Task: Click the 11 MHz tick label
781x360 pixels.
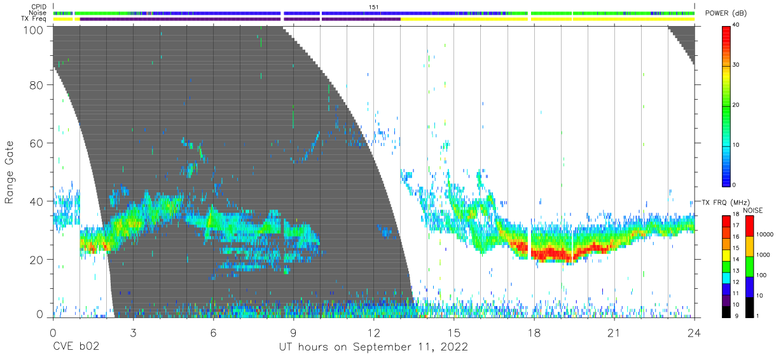Action: coord(736,293)
